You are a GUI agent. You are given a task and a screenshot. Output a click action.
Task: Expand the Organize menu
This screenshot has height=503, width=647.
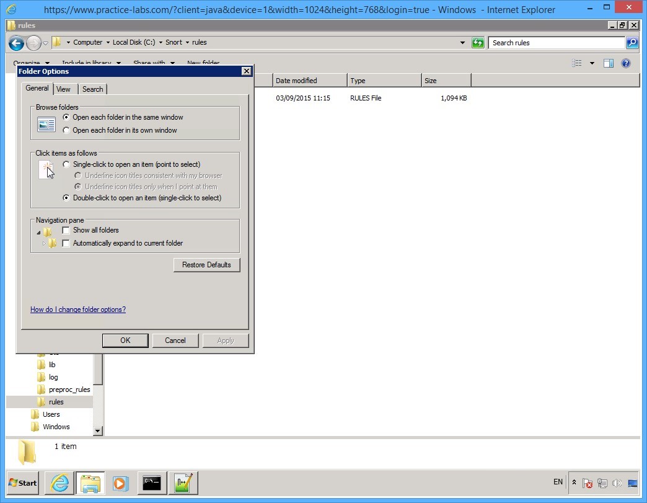[x=31, y=63]
